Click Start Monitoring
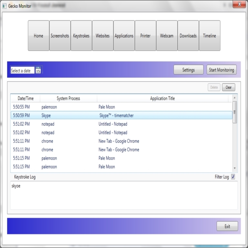This screenshot has width=248, height=248. pyautogui.click(x=221, y=69)
